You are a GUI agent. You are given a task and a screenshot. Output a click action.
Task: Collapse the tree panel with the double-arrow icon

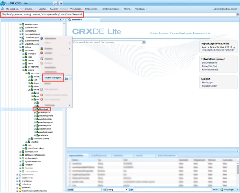click(x=64, y=20)
